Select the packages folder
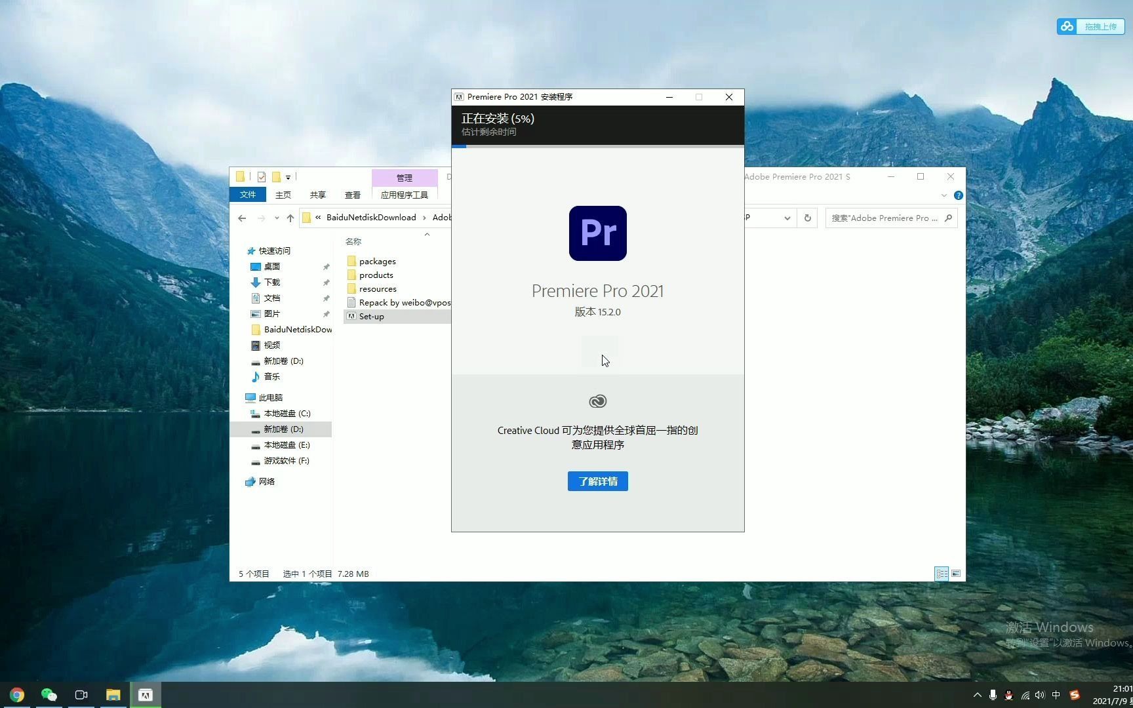Image resolution: width=1133 pixels, height=708 pixels. (377, 262)
